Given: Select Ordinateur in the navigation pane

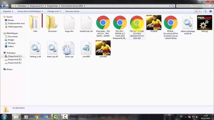Looking at the screenshot, I should (11, 53).
